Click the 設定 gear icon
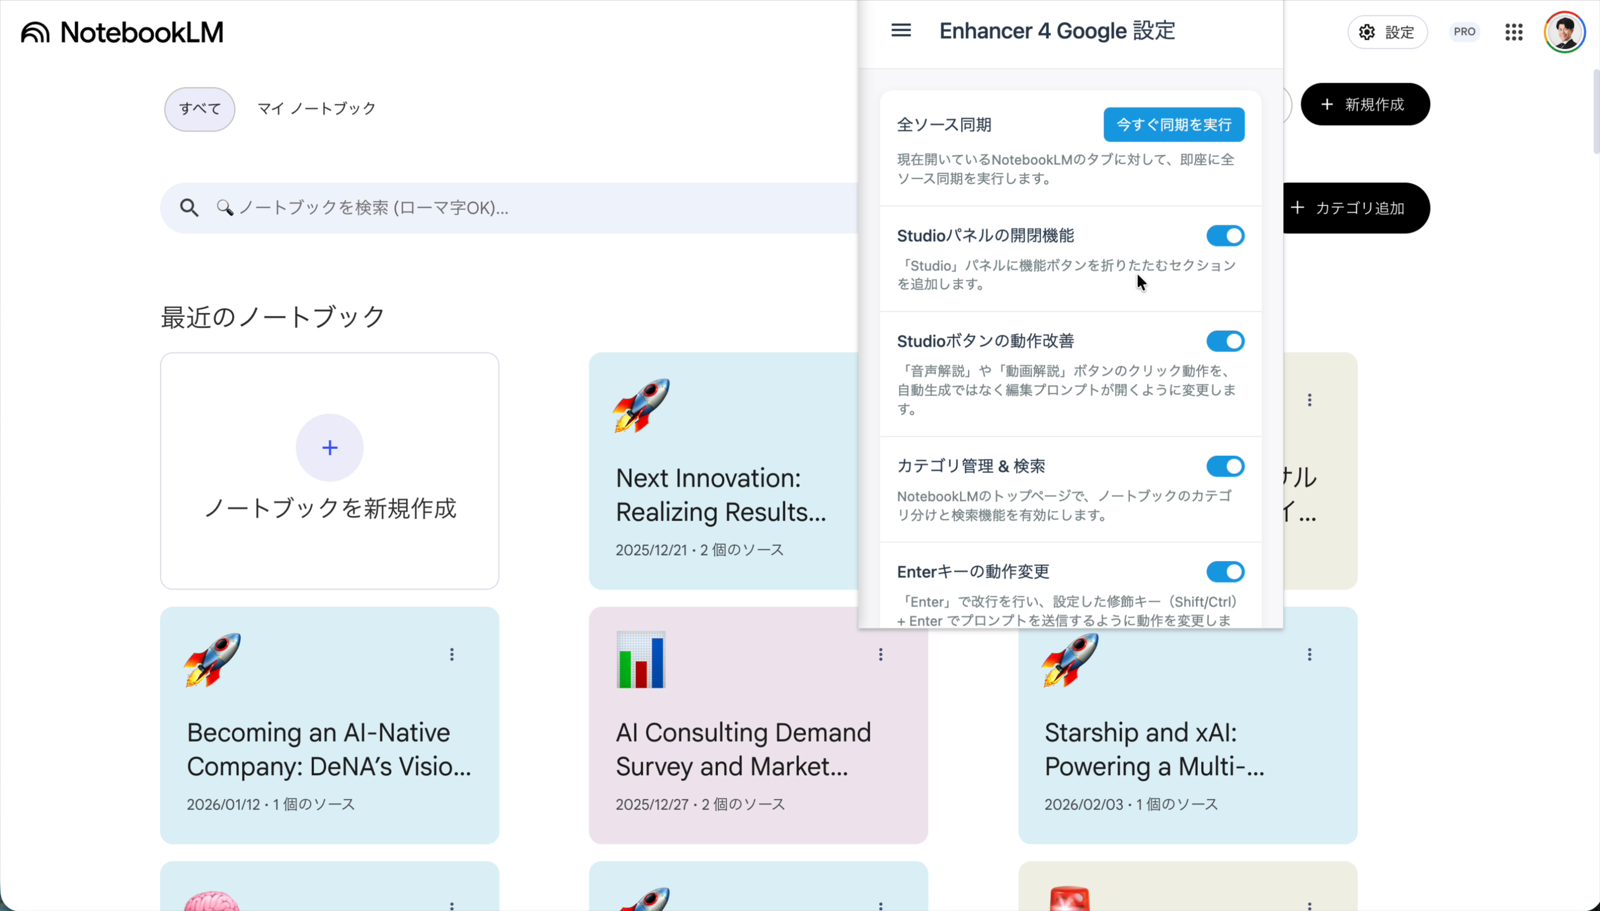The image size is (1600, 911). (x=1367, y=32)
